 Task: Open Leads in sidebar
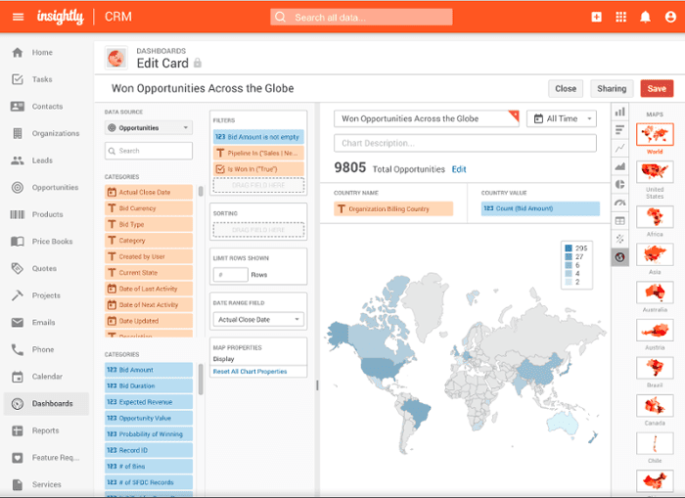click(x=42, y=160)
